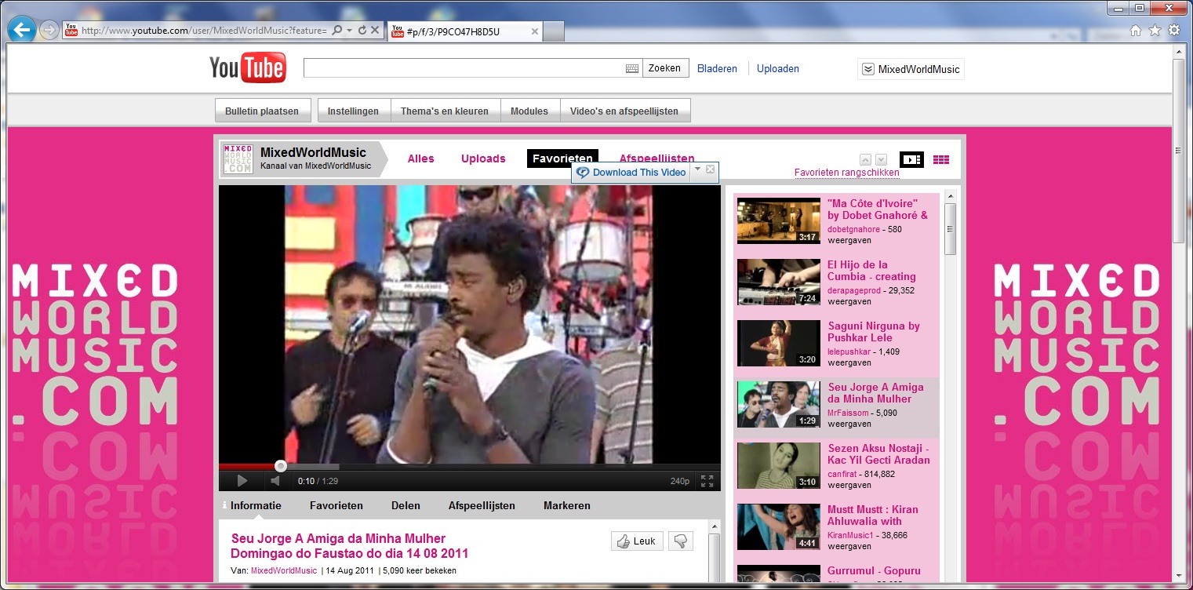
Task: Select the Favorieten section
Action: (562, 158)
